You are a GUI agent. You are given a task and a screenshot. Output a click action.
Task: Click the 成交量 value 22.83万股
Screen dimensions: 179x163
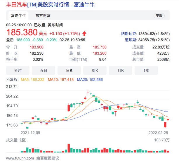(161, 47)
